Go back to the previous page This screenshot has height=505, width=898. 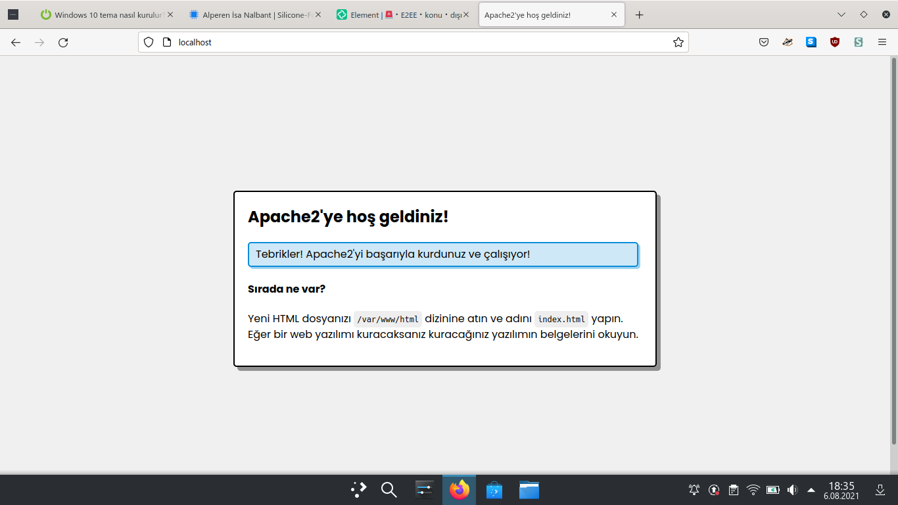point(16,42)
